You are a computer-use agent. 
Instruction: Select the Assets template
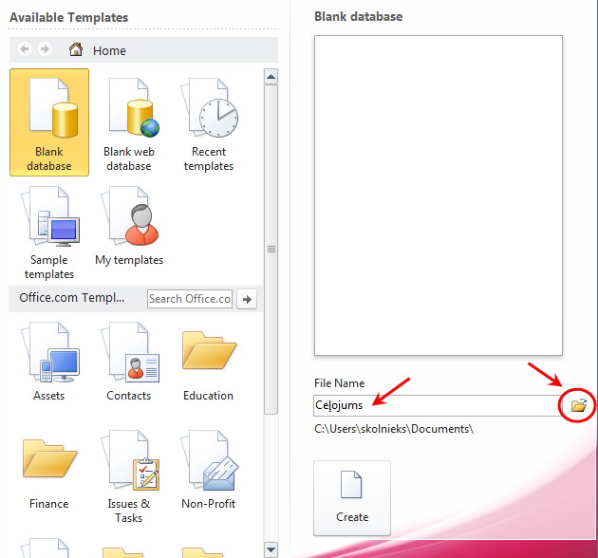tap(49, 361)
